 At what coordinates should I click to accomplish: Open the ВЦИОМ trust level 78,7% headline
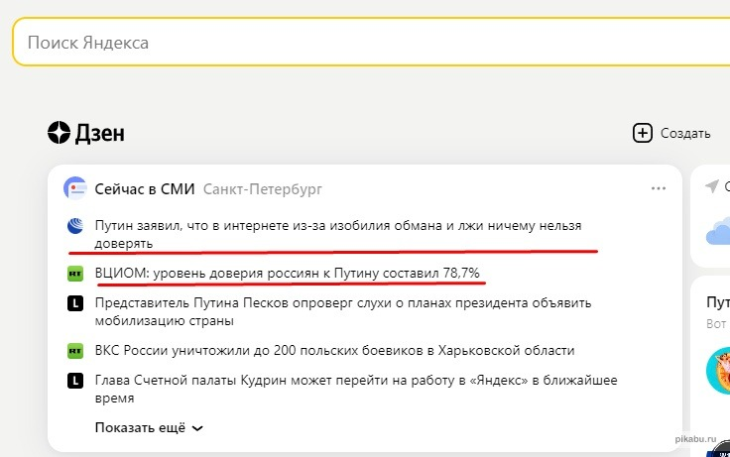[x=293, y=273]
